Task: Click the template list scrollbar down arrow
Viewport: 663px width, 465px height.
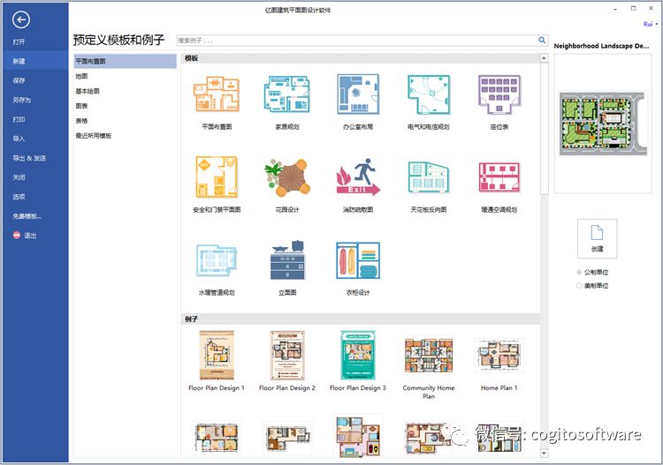Action: (545, 453)
